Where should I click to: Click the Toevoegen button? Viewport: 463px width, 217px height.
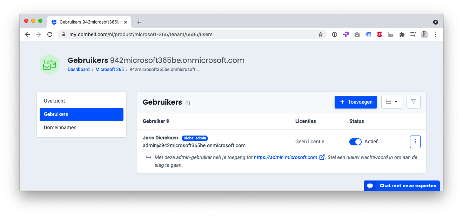356,102
